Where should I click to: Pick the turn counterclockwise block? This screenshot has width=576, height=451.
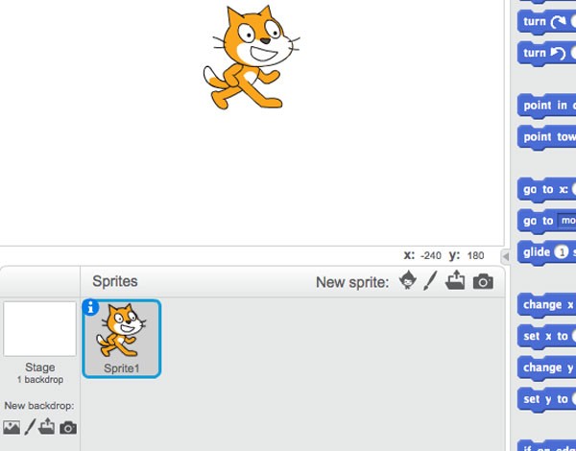pos(546,54)
